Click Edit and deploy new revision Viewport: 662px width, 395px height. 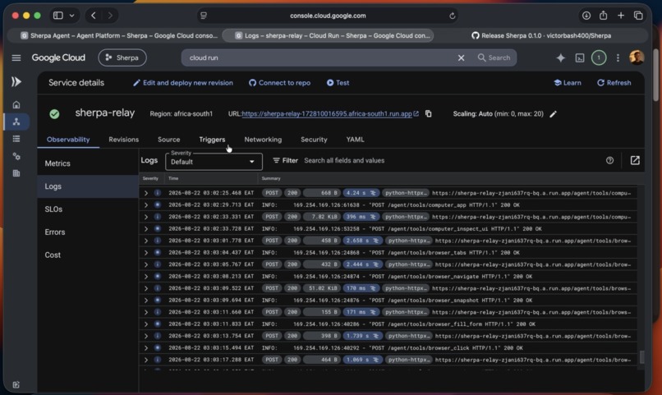tap(183, 83)
